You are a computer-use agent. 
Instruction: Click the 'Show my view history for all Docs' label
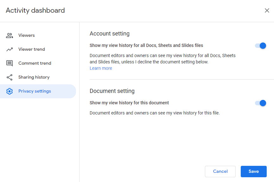click(146, 46)
